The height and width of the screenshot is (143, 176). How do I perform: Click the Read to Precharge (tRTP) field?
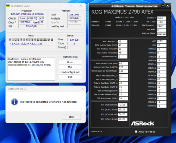coord(123,91)
